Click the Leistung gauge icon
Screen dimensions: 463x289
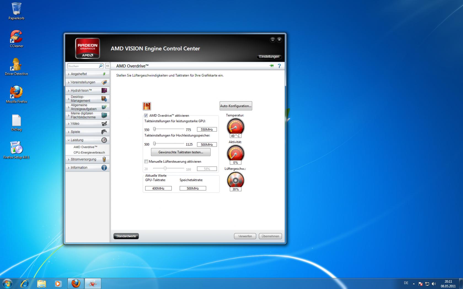tap(104, 140)
